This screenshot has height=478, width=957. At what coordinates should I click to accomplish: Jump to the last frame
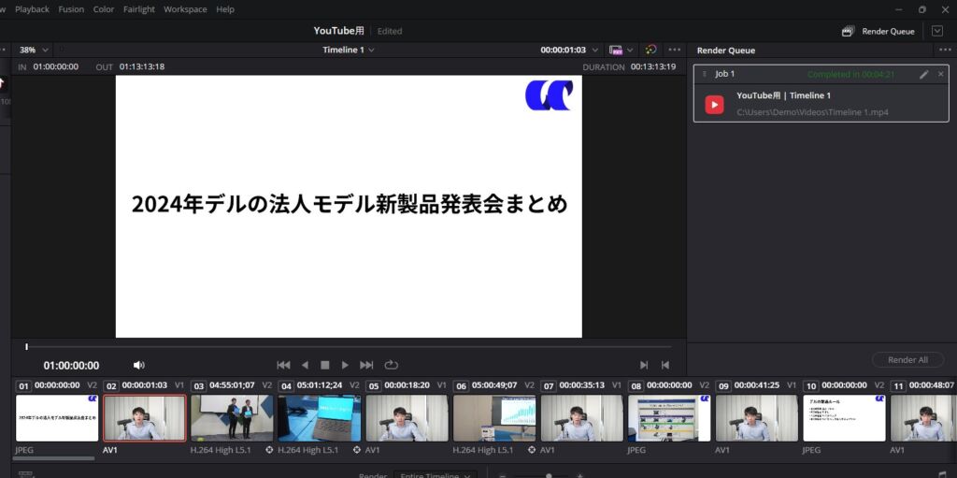(x=366, y=365)
